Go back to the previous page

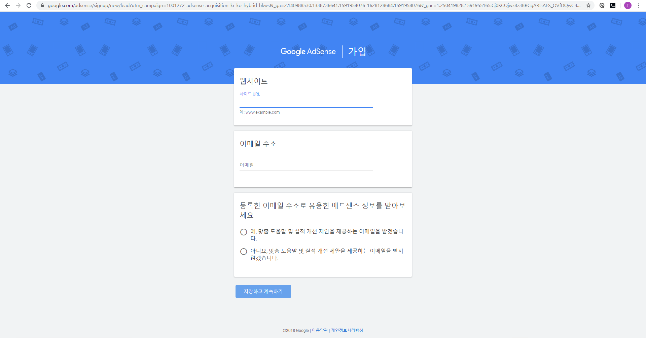point(7,5)
